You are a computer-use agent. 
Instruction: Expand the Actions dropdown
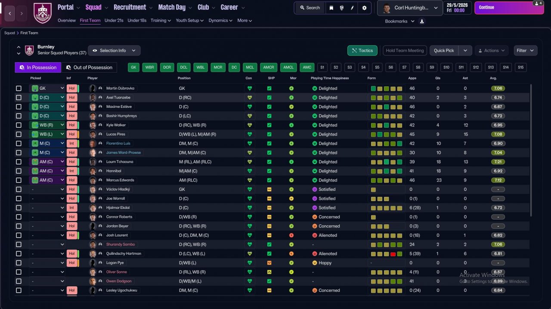click(x=492, y=51)
